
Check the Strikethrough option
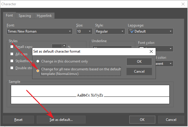pyautogui.click(x=12, y=61)
